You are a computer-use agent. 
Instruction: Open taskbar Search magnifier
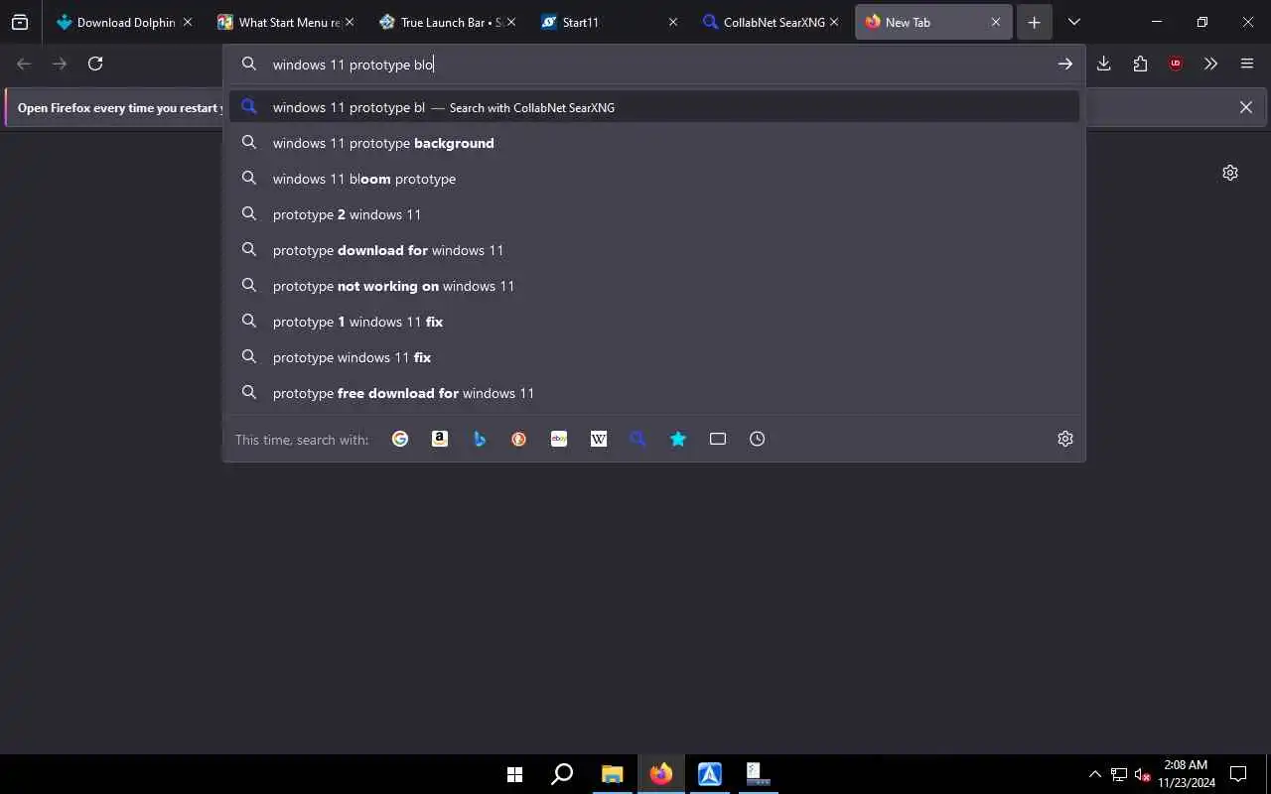[562, 774]
